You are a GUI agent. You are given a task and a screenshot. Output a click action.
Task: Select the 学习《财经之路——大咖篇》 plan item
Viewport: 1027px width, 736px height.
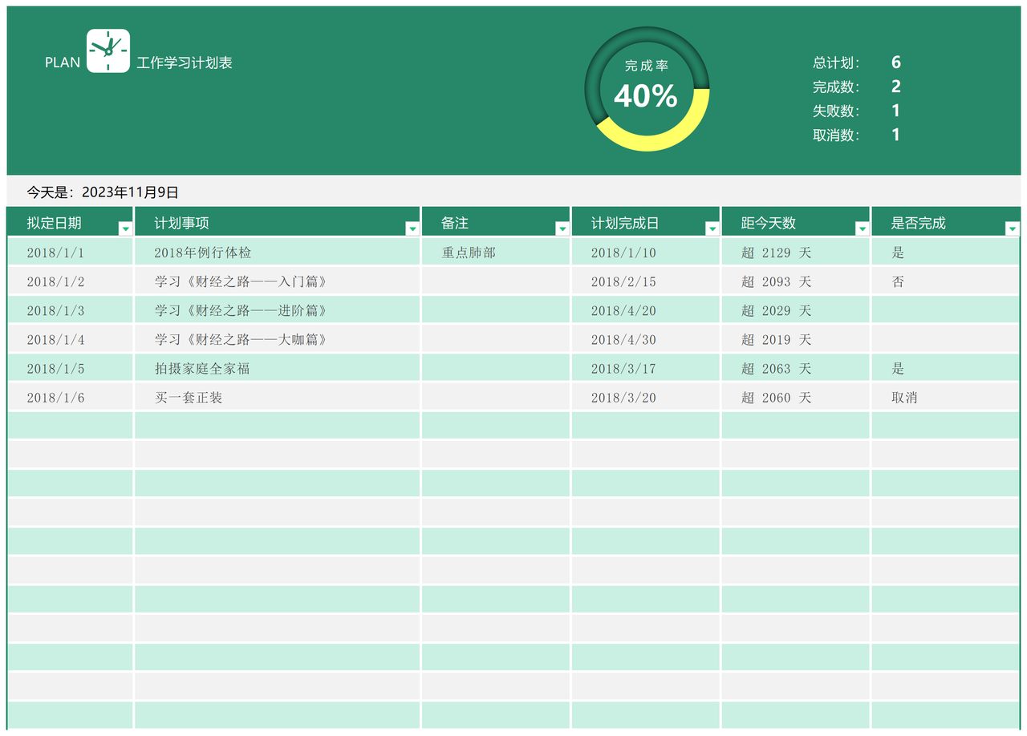pyautogui.click(x=241, y=339)
